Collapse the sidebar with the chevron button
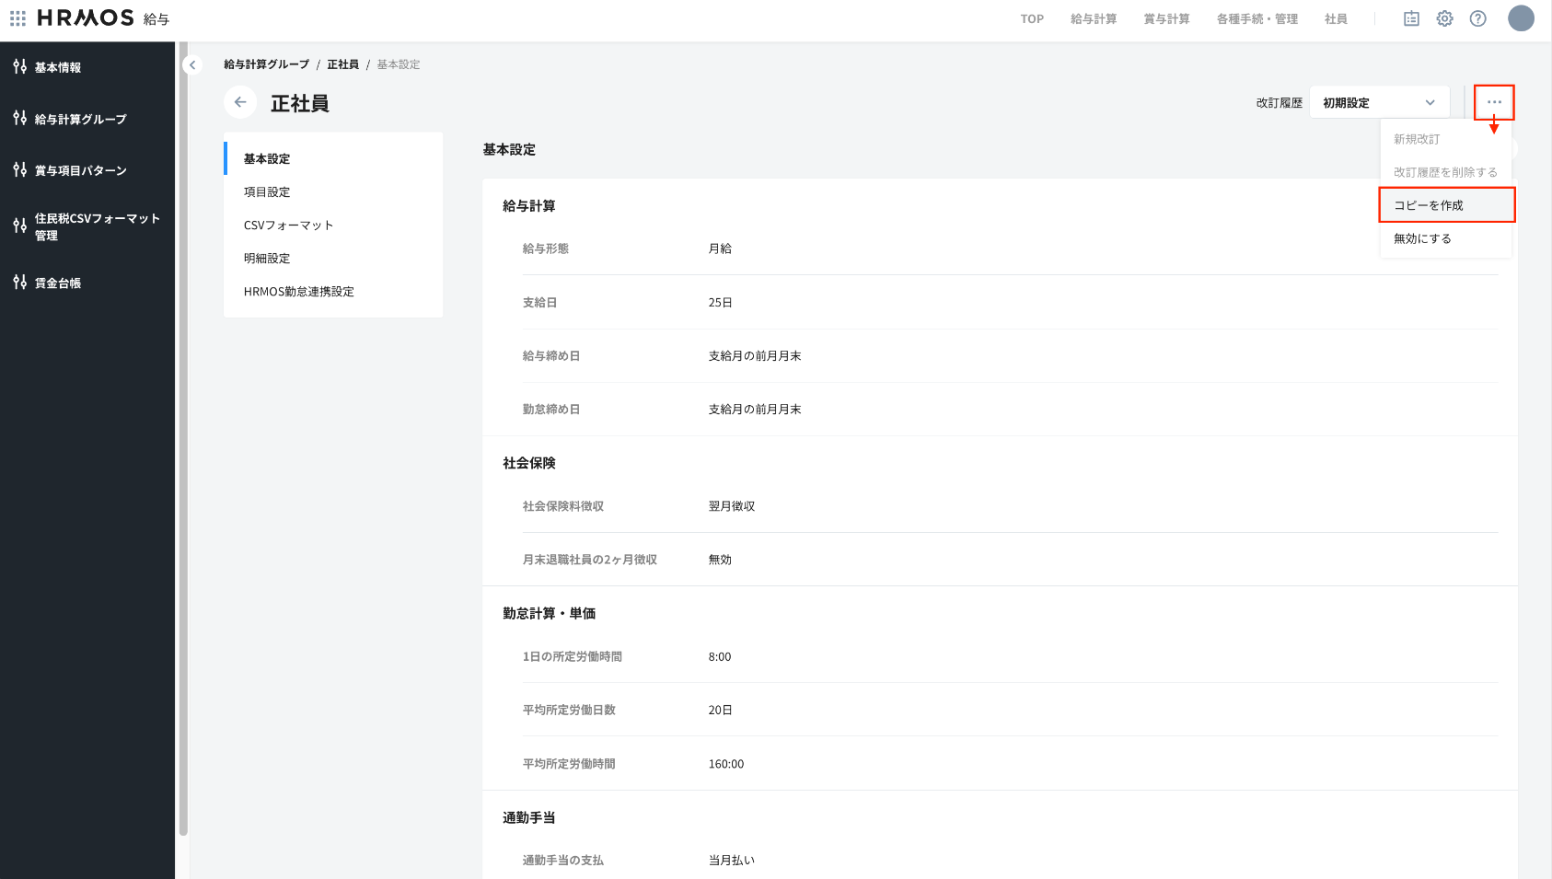This screenshot has height=879, width=1552. click(192, 64)
